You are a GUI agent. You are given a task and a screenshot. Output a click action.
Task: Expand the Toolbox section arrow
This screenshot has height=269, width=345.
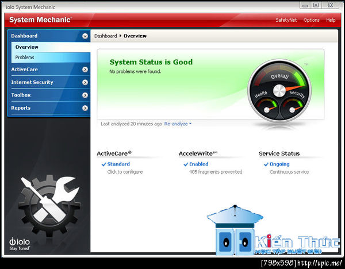[85, 95]
